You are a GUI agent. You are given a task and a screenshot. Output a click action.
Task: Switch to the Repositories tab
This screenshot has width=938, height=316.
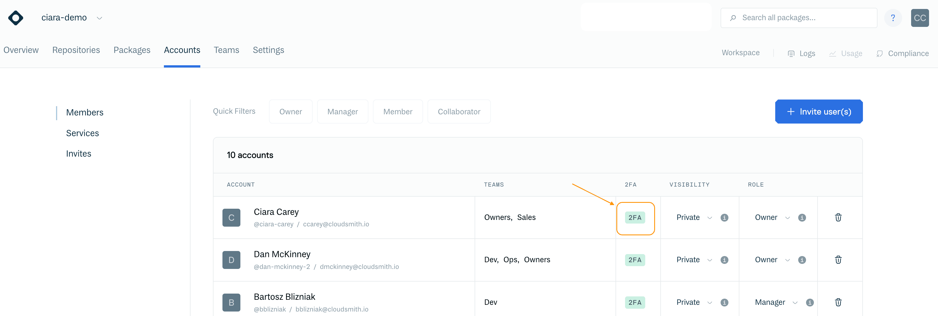pyautogui.click(x=76, y=50)
